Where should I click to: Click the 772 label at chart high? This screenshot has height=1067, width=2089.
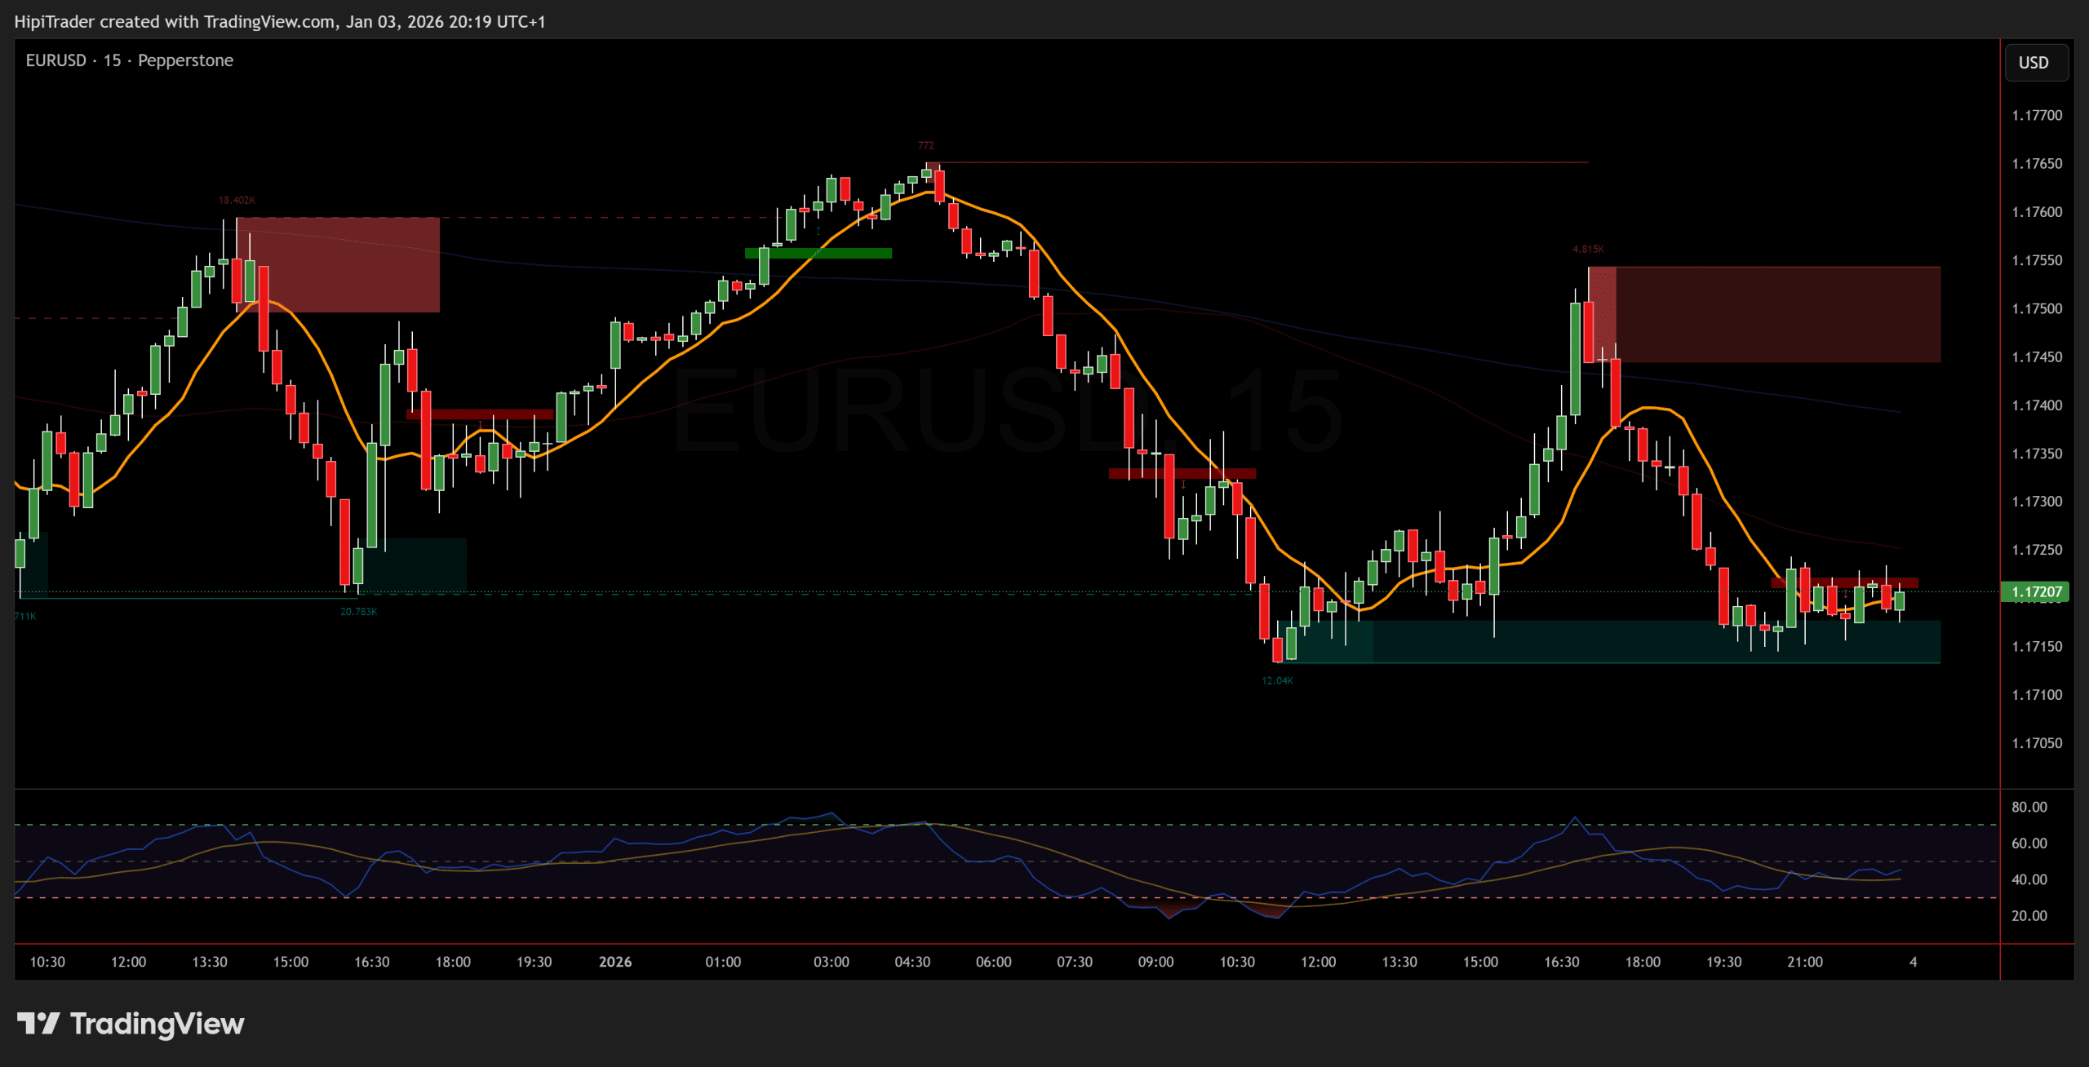[x=925, y=145]
